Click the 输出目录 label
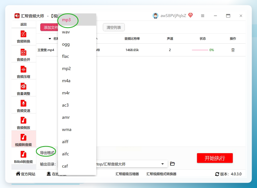The height and width of the screenshot is (188, 257). pos(48,164)
